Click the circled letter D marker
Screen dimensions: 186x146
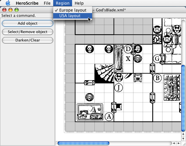pyautogui.click(x=128, y=49)
